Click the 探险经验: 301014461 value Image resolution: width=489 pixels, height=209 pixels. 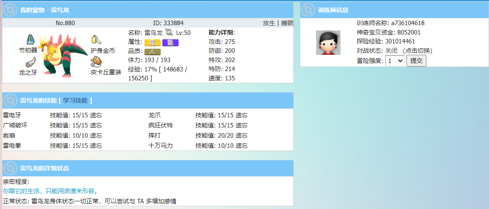coord(386,41)
